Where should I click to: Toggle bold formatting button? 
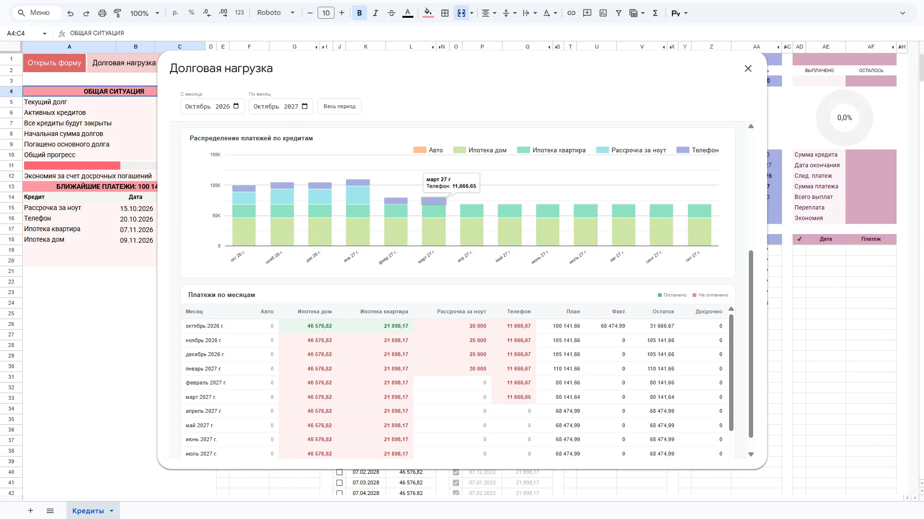click(x=359, y=13)
